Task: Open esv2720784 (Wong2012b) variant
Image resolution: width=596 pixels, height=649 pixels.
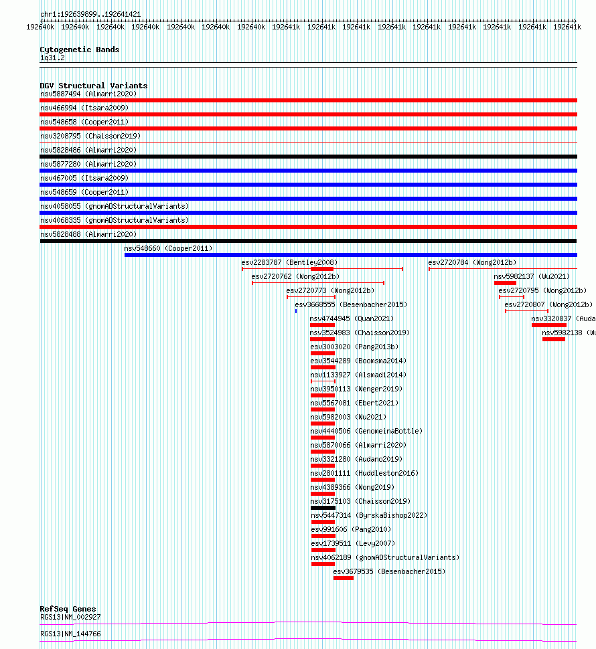Action: tap(472, 263)
